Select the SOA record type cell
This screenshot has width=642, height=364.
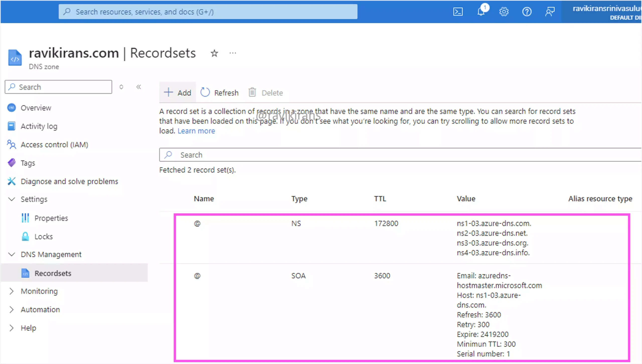coord(298,276)
